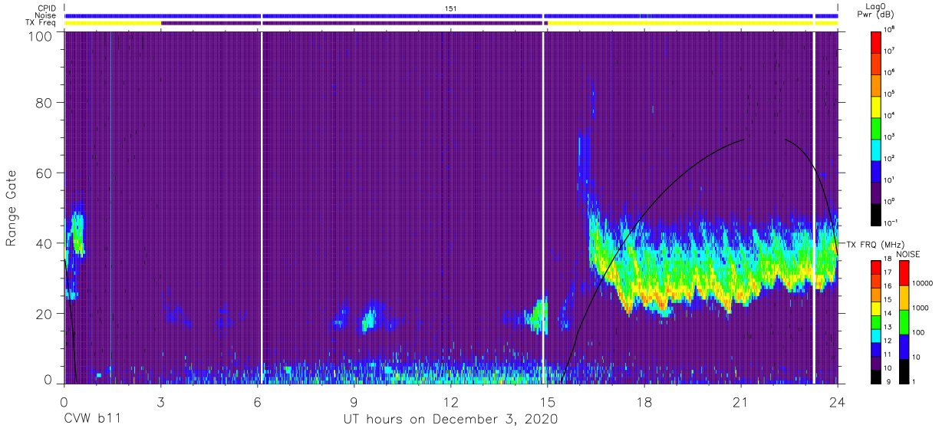Pick the blue segment of the NOISE colorbar

coord(904,347)
